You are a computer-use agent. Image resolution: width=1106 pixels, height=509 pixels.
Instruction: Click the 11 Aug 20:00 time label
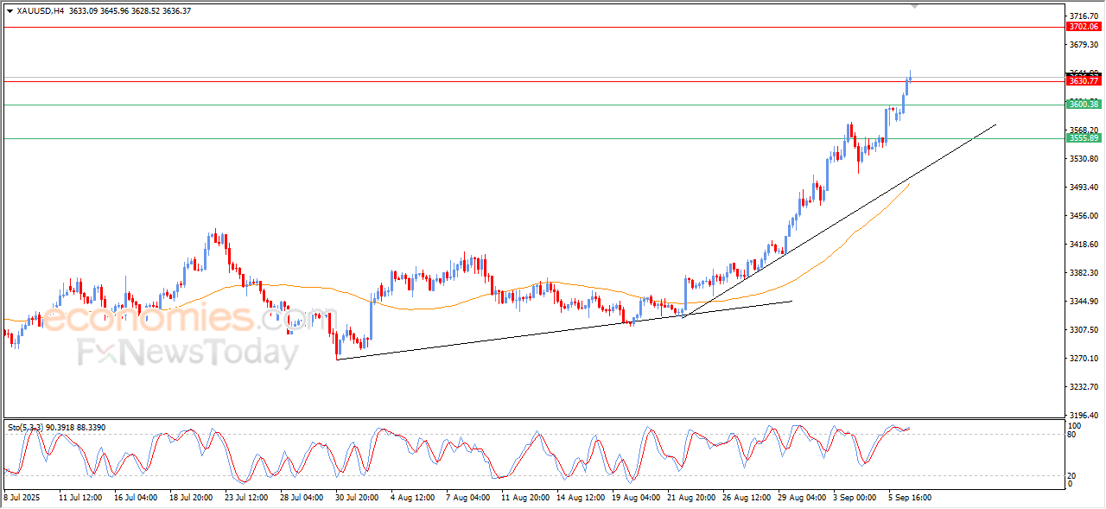[x=524, y=498]
